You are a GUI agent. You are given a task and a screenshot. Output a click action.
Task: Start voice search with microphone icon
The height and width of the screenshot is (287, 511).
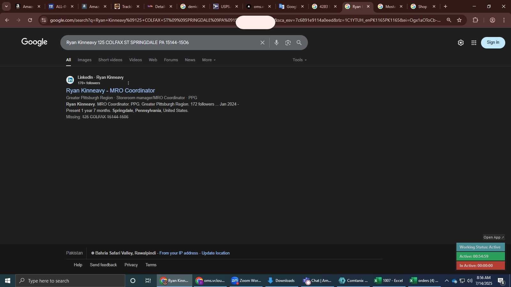click(277, 43)
